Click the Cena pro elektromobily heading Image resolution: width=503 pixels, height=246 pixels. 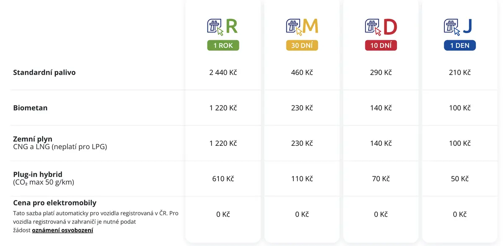(55, 203)
